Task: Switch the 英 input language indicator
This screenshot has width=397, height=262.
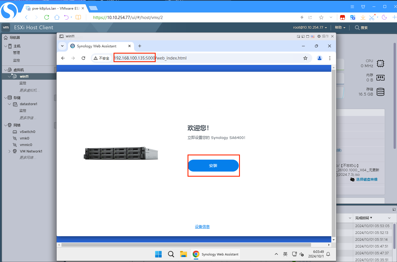Action: pyautogui.click(x=285, y=254)
